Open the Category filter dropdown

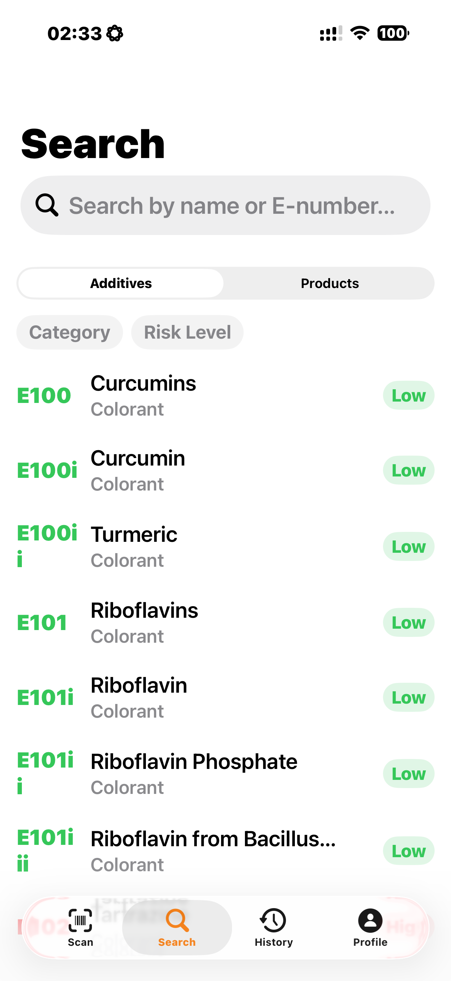pos(70,332)
